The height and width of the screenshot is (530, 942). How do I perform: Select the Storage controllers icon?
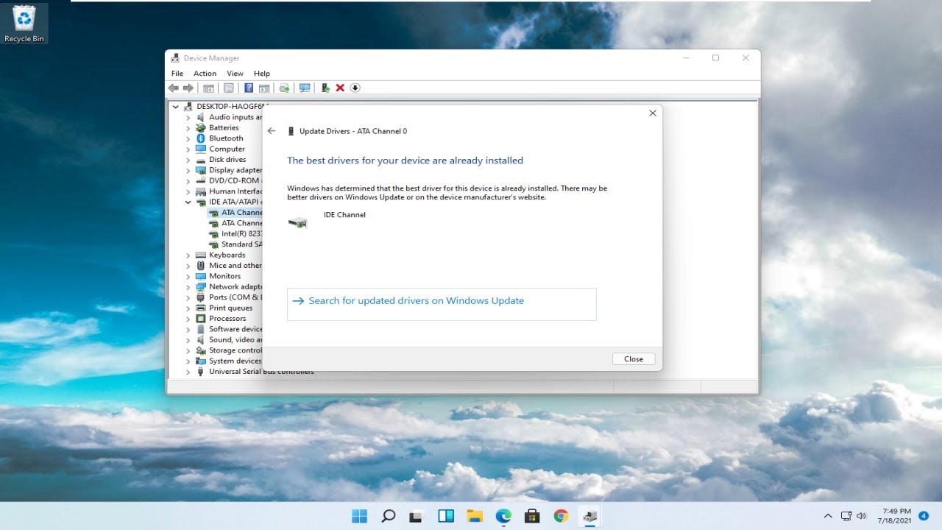[x=200, y=350]
